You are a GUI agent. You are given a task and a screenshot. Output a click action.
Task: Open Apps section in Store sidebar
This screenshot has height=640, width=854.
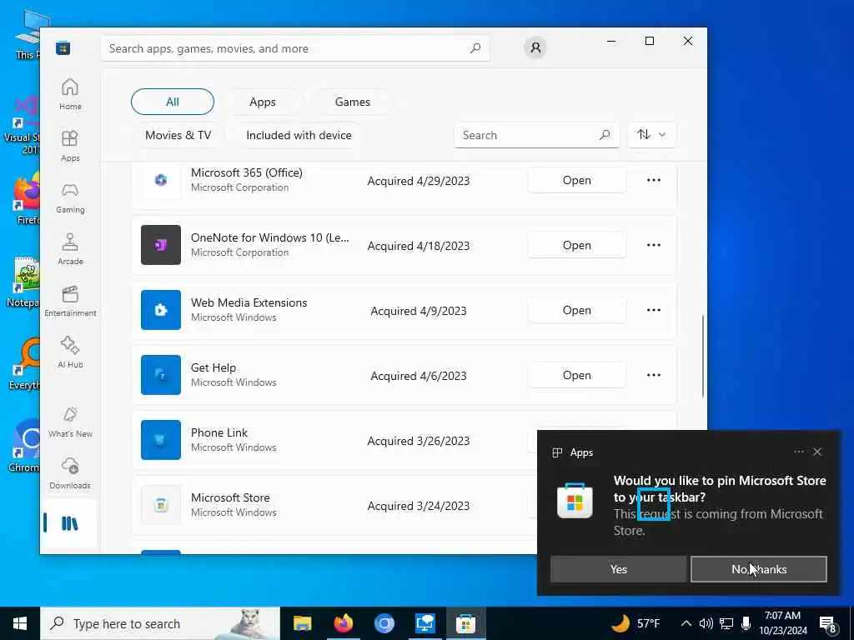pos(70,146)
